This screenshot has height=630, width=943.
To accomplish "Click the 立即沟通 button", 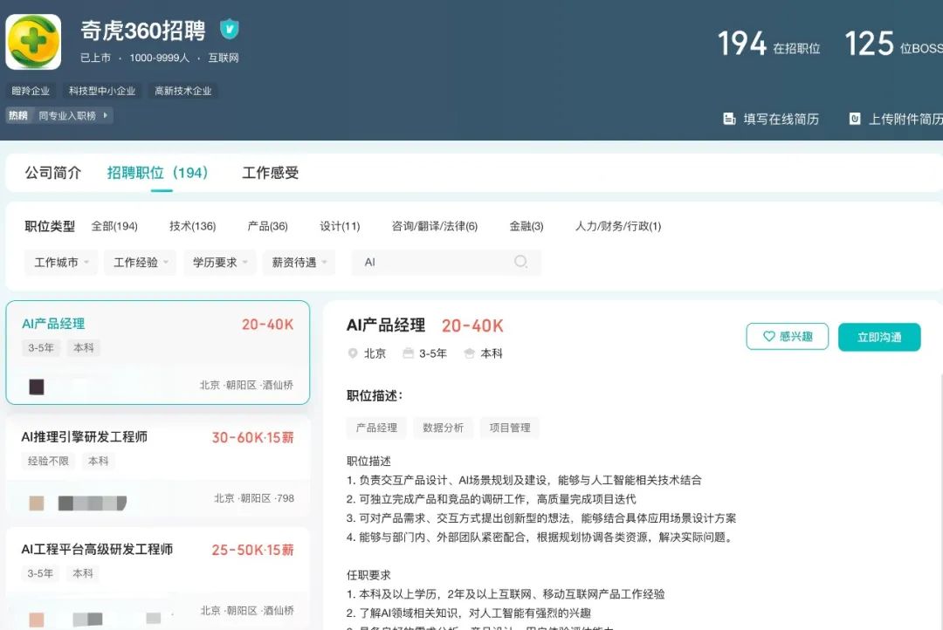I will [878, 337].
